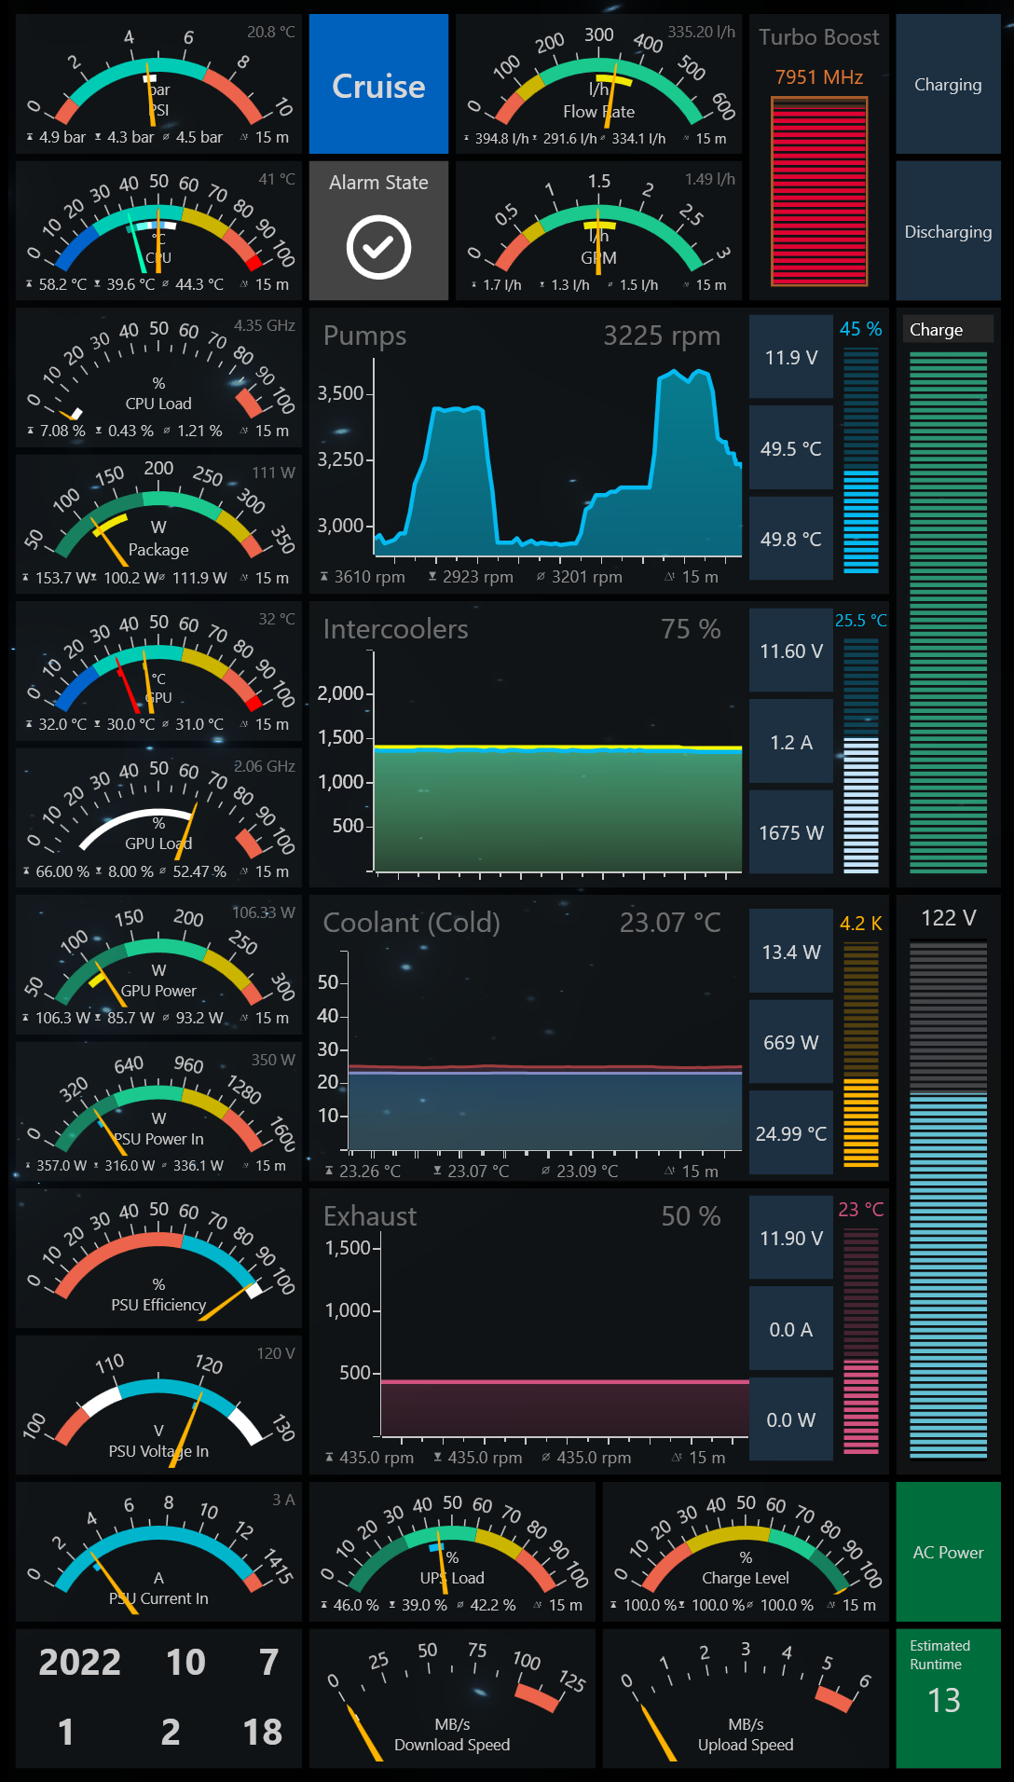The width and height of the screenshot is (1014, 1782).
Task: Click the 1675 W intercooler power tile
Action: click(x=791, y=832)
